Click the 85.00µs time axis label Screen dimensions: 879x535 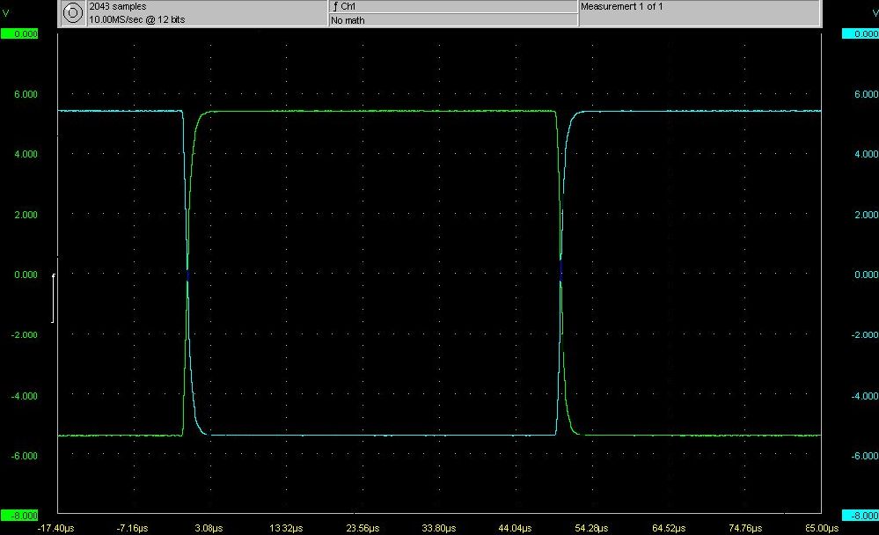(x=822, y=528)
